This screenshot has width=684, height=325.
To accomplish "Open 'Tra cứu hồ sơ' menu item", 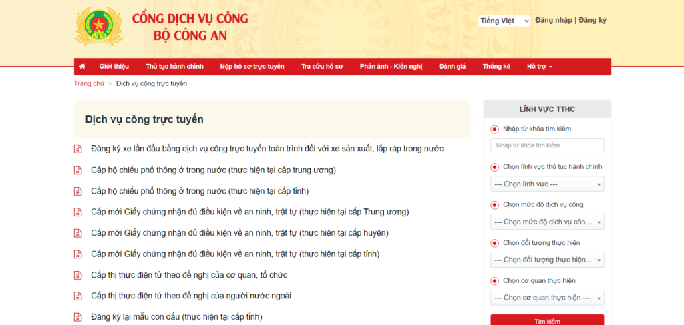I will [x=323, y=67].
